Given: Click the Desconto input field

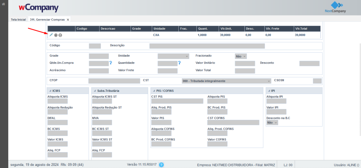Looking at the screenshot, I should click(x=310, y=63).
